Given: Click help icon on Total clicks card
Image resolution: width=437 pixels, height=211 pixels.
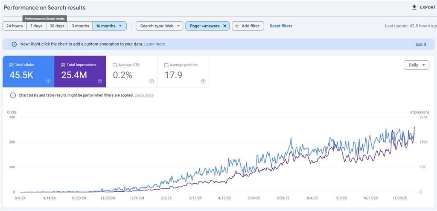Looking at the screenshot, I should [48, 81].
